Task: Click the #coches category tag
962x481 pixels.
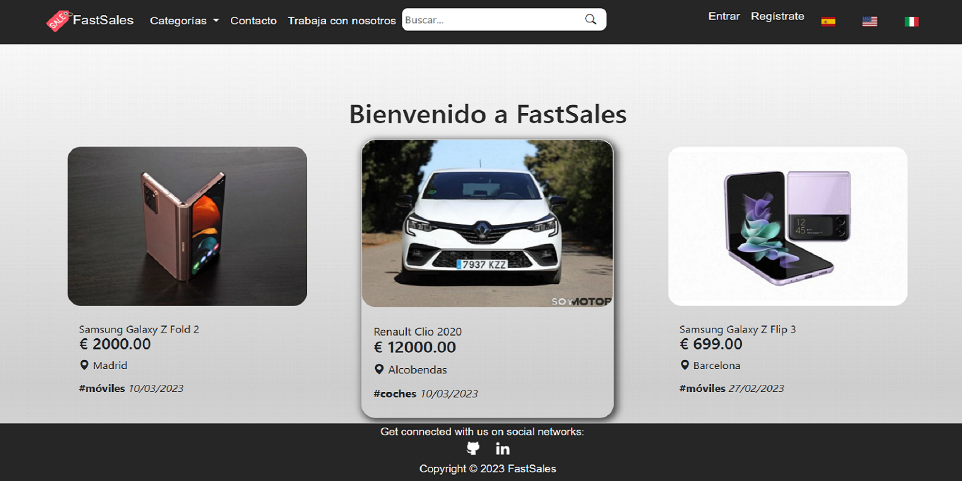Action: (x=395, y=394)
